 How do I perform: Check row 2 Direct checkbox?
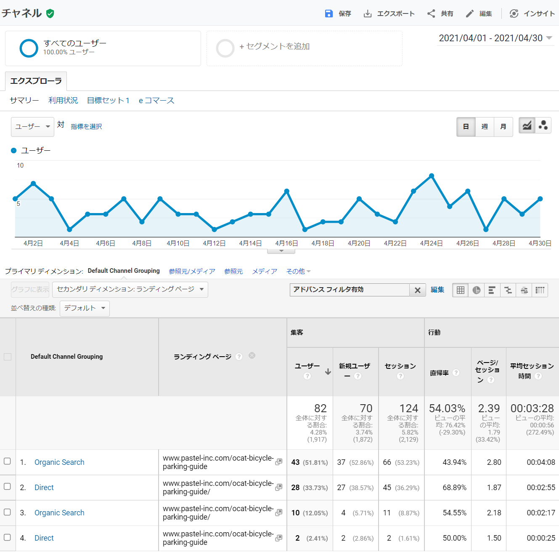click(x=7, y=486)
